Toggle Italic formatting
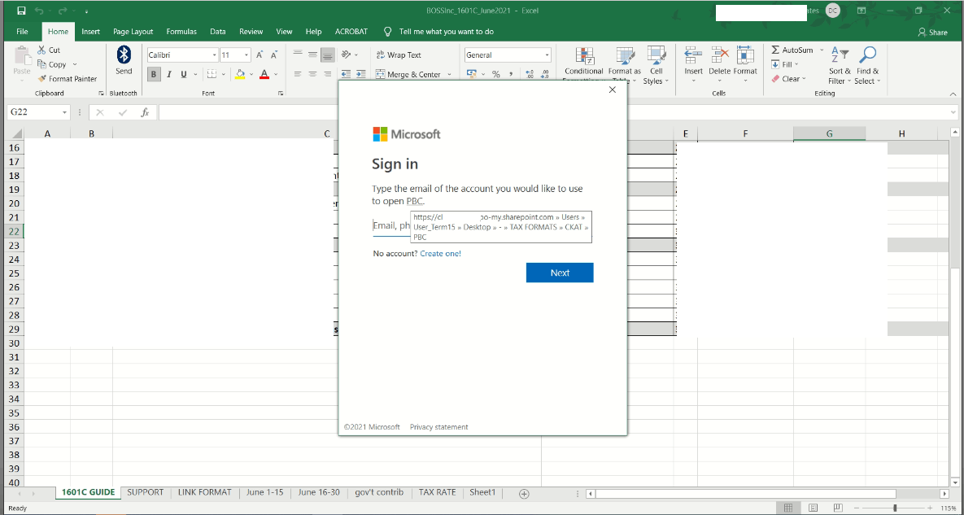Screen dimensions: 964x515 (x=168, y=74)
